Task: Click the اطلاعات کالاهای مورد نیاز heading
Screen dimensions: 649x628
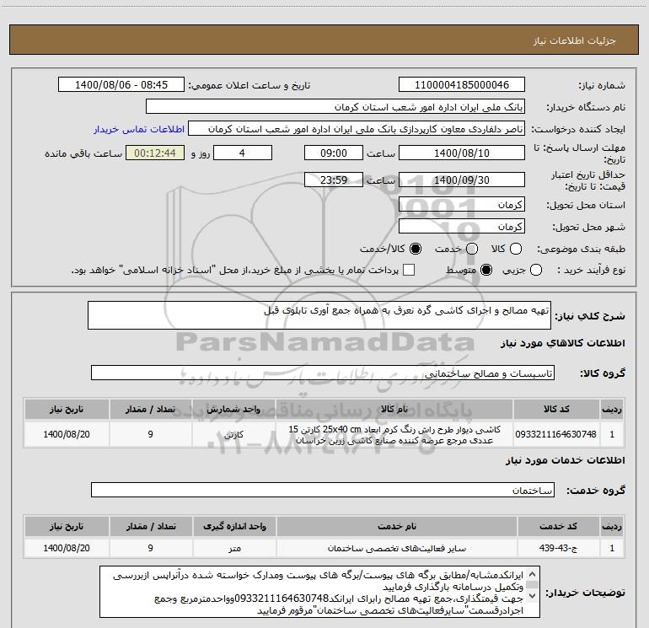Action: click(x=563, y=343)
